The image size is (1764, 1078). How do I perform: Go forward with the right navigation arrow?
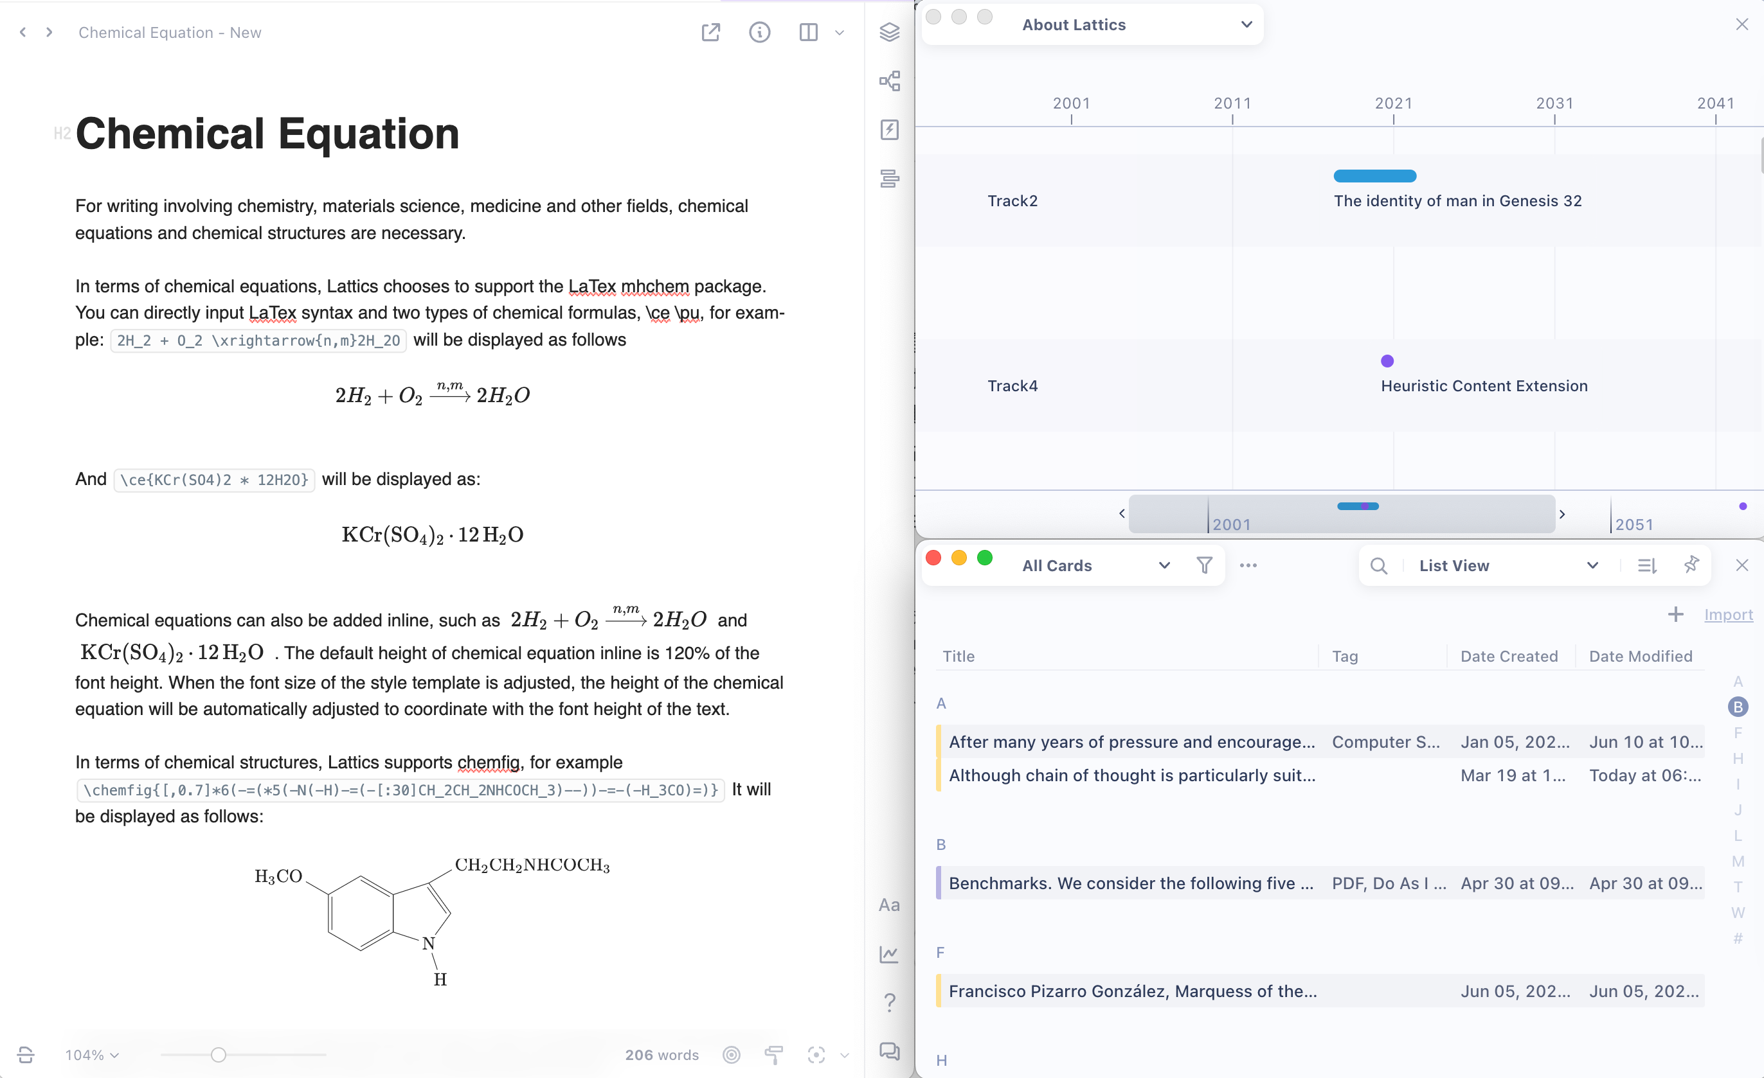tap(49, 32)
